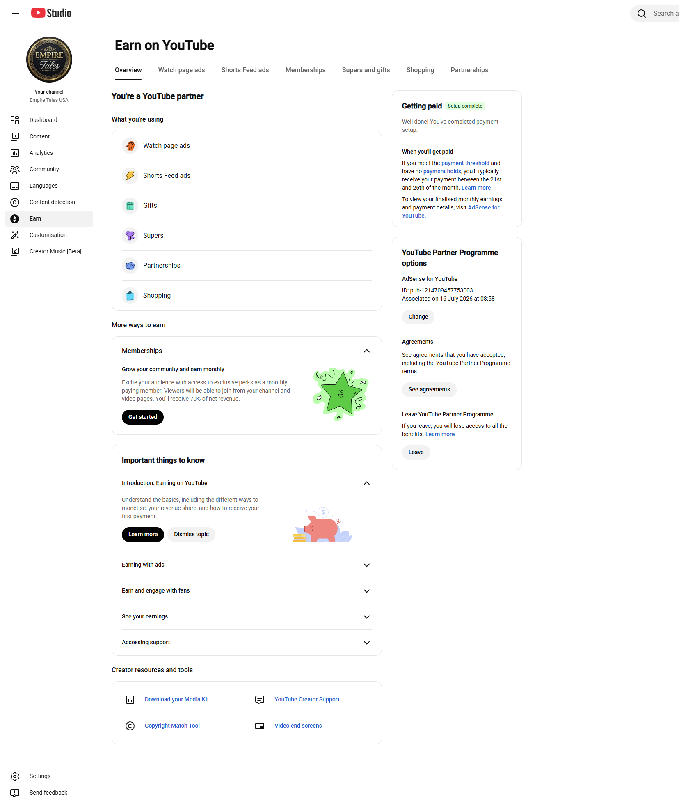Open the Partnerships tab
Image resolution: width=679 pixels, height=804 pixels.
(469, 70)
